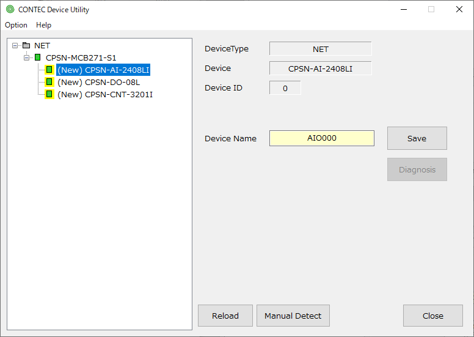The height and width of the screenshot is (337, 474).
Task: Select (New) CPSN-CNT-3201I tree item
Action: click(105, 94)
